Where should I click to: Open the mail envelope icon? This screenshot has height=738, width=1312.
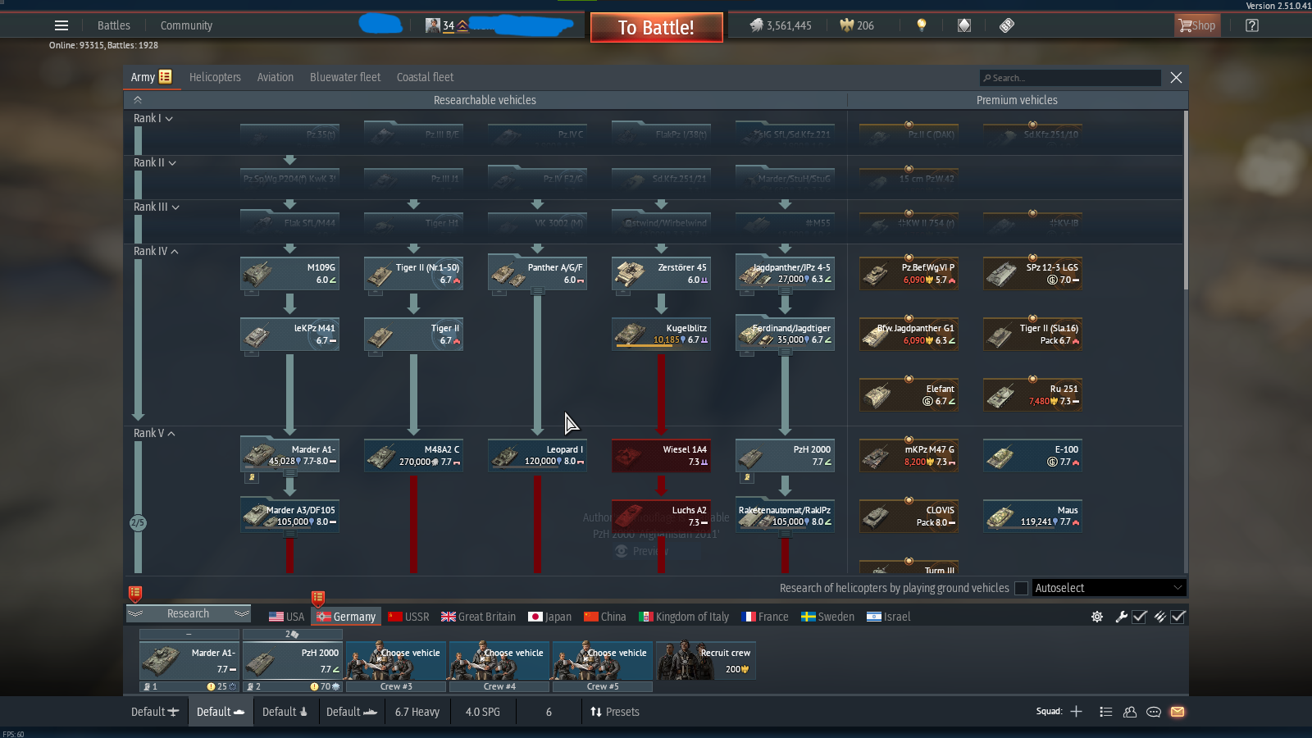click(1178, 712)
